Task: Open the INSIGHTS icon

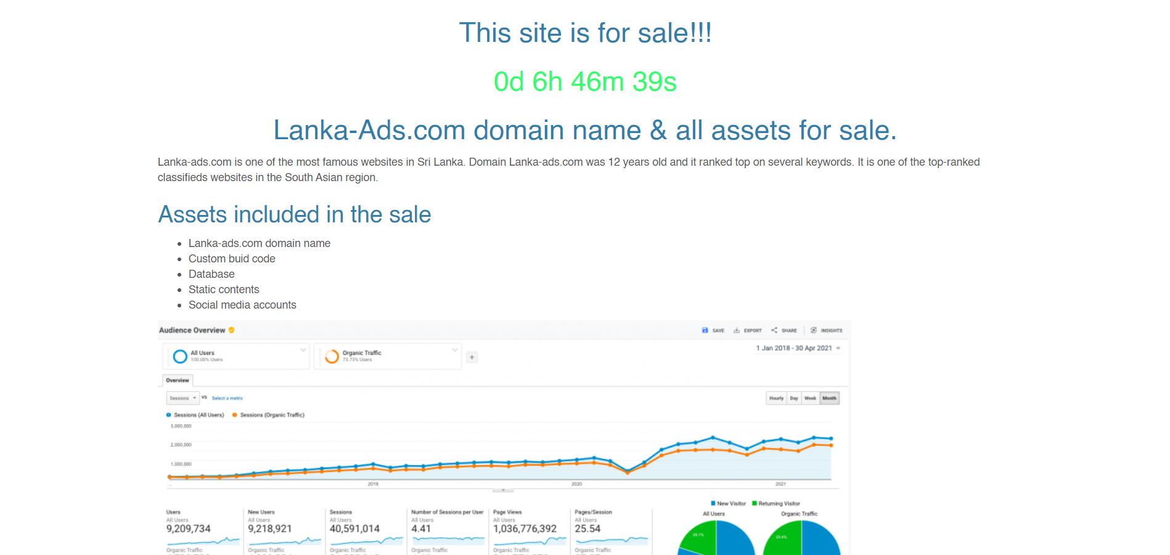Action: click(x=814, y=330)
